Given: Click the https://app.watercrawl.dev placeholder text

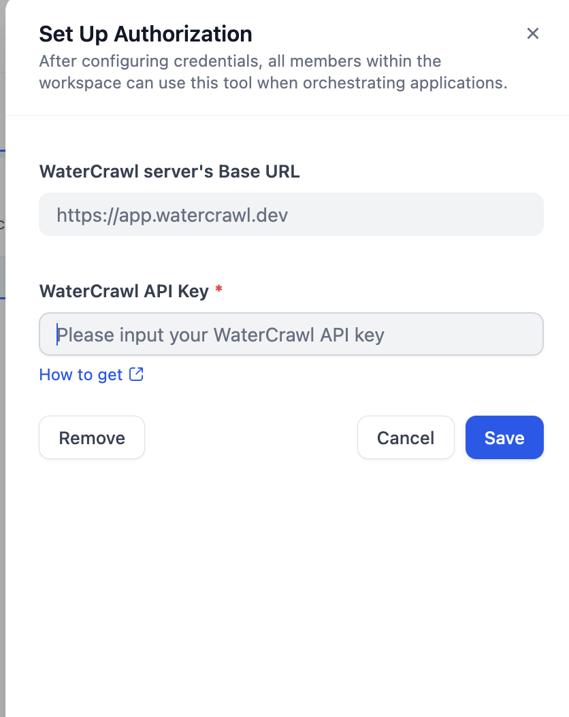Looking at the screenshot, I should (172, 216).
